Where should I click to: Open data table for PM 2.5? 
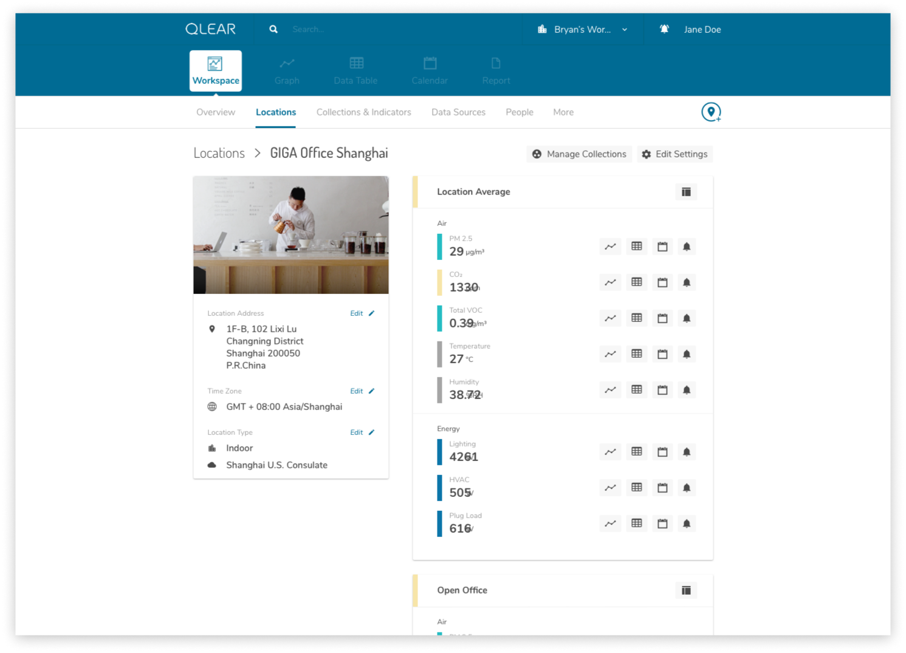pos(636,247)
